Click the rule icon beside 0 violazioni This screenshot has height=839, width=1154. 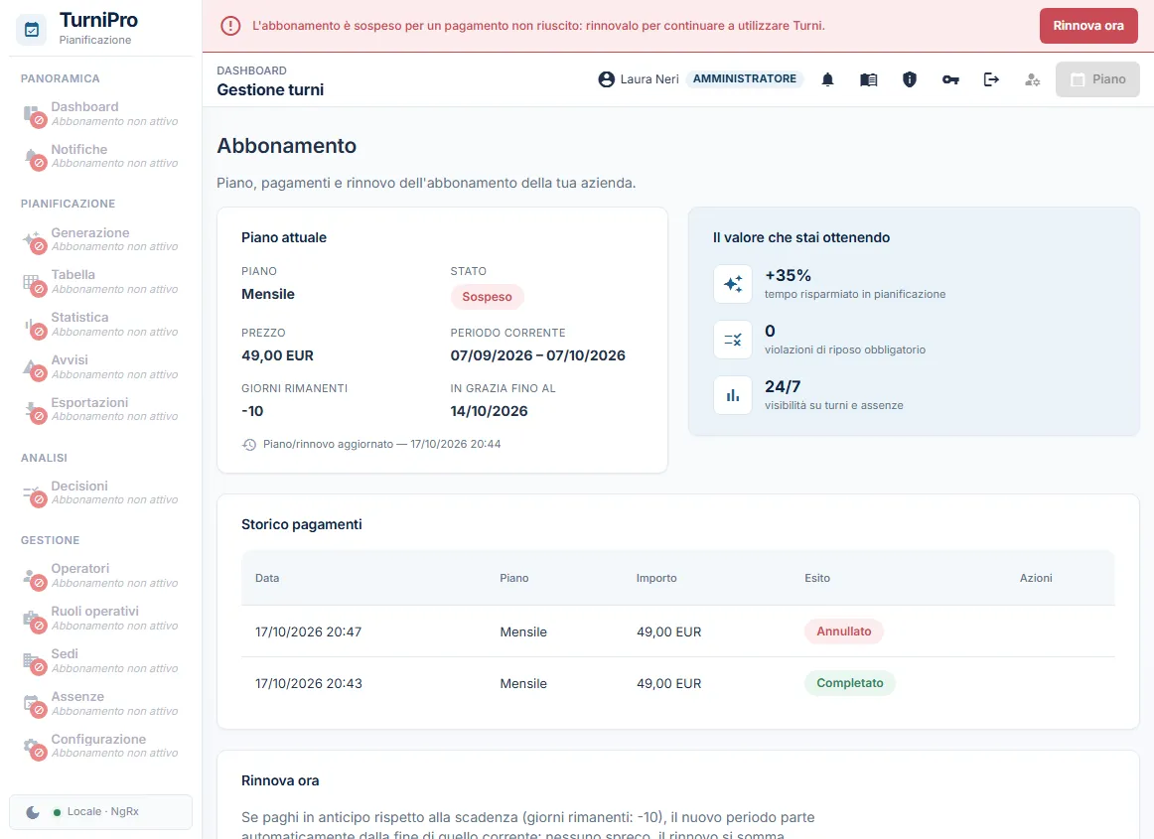pos(733,340)
